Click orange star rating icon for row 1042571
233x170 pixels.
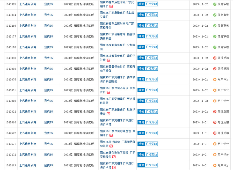coord(215,144)
